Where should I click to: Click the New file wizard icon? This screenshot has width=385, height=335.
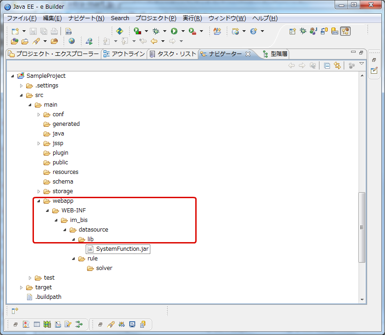tap(15, 31)
